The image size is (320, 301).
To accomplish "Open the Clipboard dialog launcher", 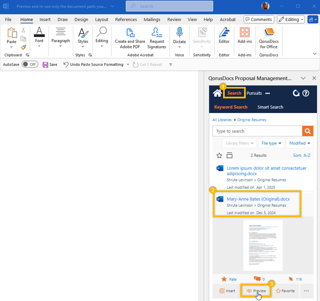I will click(27, 55).
